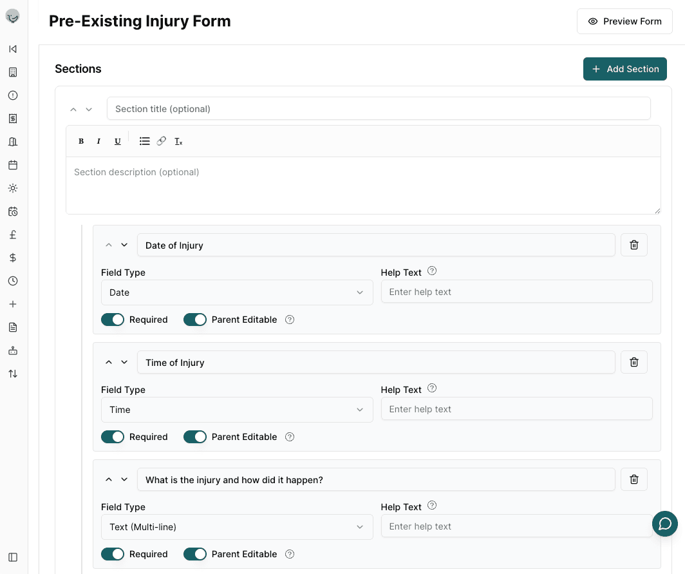Open the chat bubble at bottom right

pos(665,524)
